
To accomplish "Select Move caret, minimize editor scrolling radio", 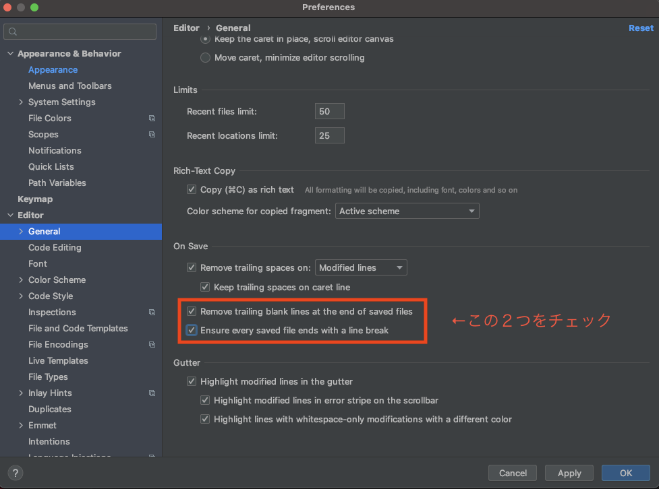I will [x=205, y=57].
